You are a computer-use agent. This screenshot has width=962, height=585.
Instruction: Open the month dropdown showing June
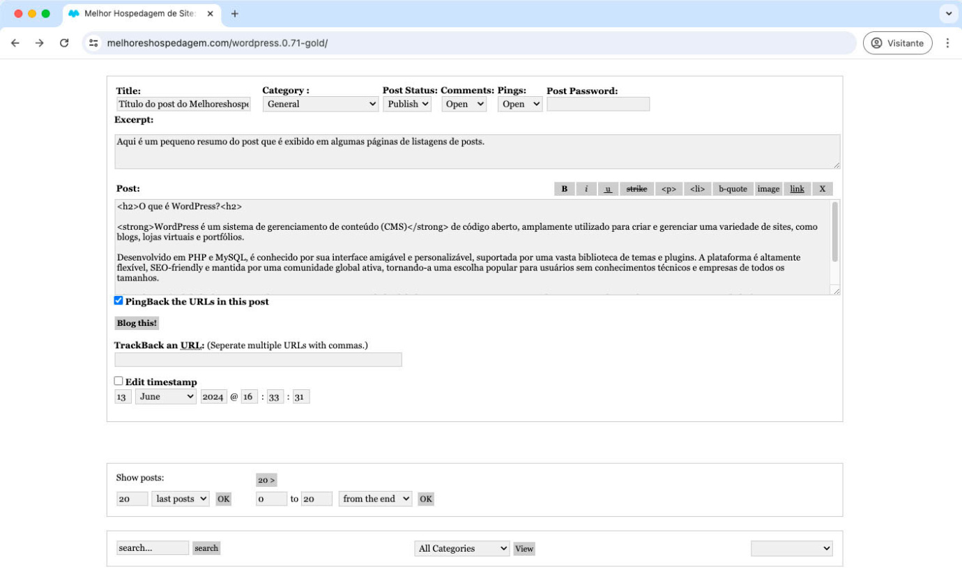(166, 396)
